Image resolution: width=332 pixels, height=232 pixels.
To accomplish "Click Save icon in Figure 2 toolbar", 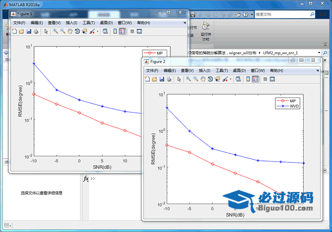I will [162, 79].
